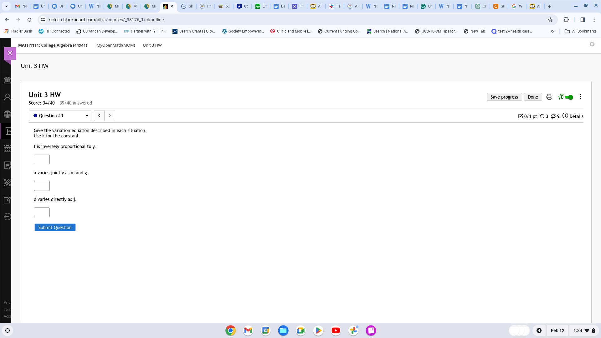Click the bookmark star in the address bar
601x338 pixels.
[x=550, y=19]
